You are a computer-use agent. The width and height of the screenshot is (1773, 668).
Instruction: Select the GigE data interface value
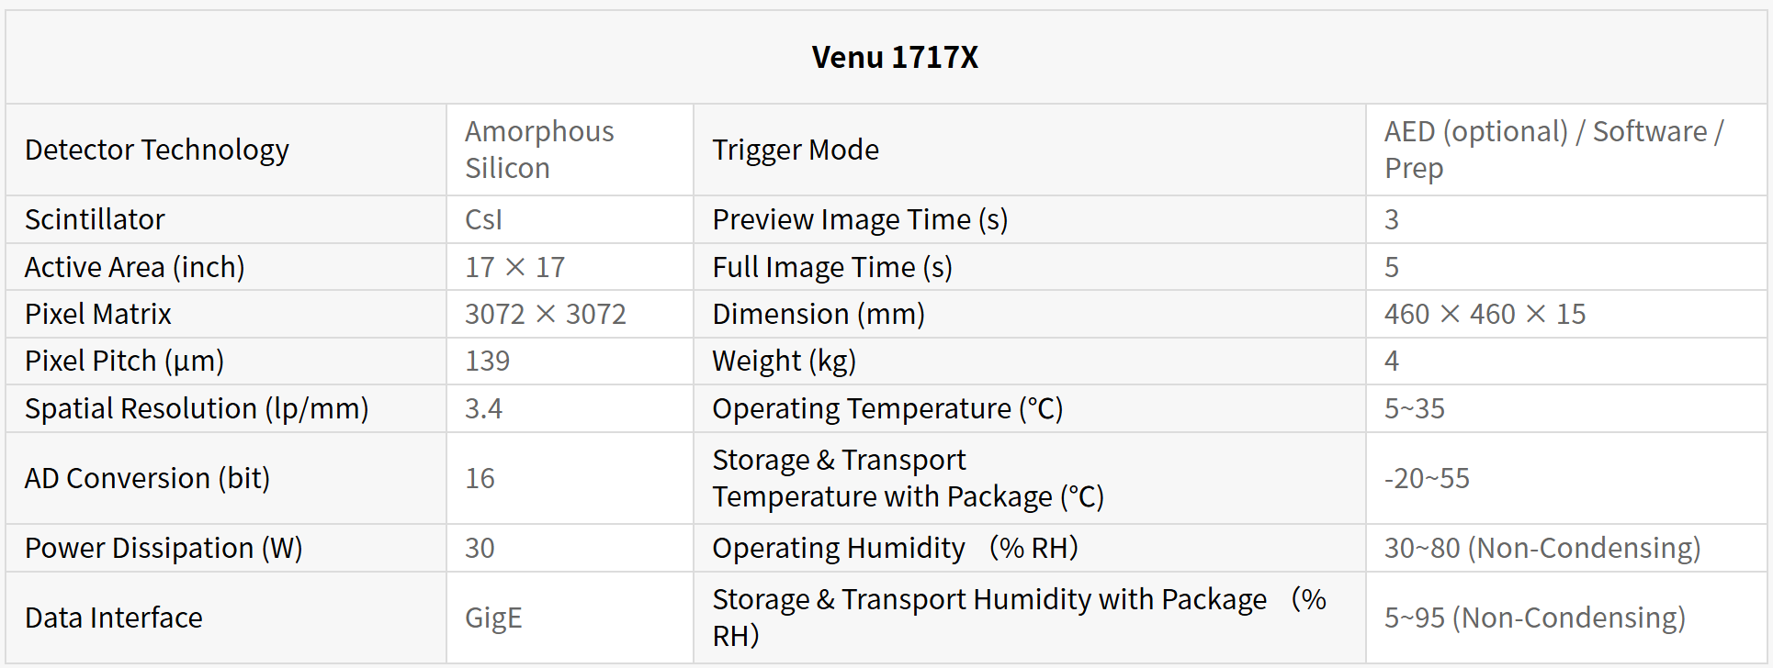point(493,618)
